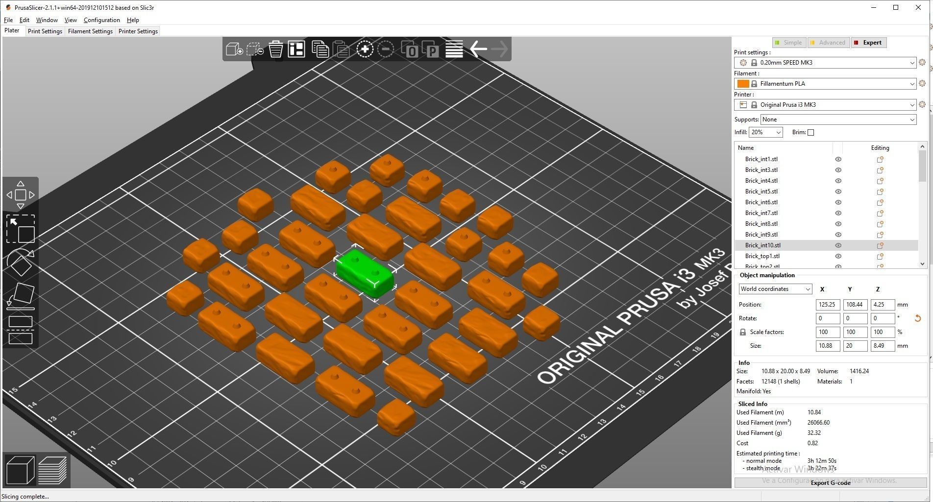Select Expert mode button

click(x=869, y=43)
